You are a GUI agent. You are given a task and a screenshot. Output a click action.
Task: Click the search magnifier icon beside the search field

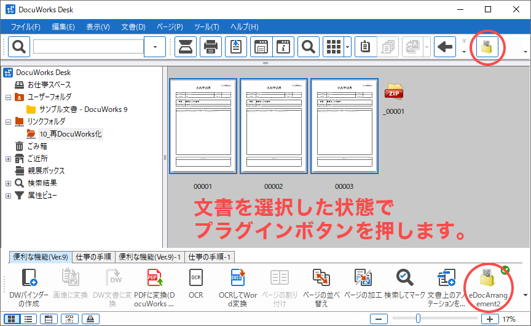[x=19, y=46]
